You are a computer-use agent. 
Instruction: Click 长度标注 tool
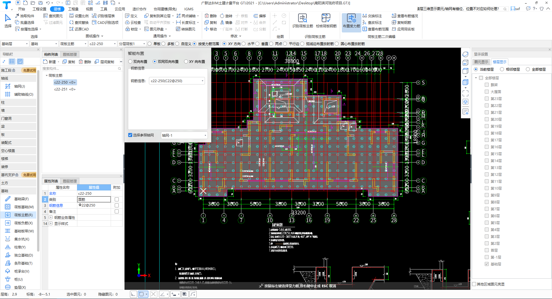186,22
